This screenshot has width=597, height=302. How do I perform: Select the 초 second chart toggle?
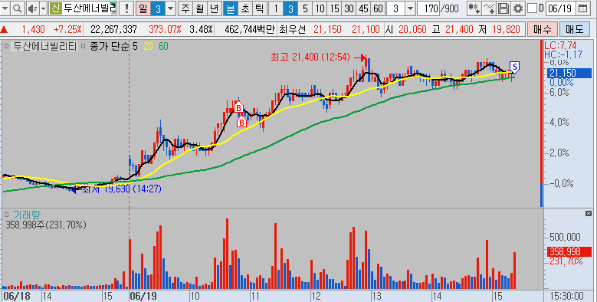pyautogui.click(x=244, y=8)
